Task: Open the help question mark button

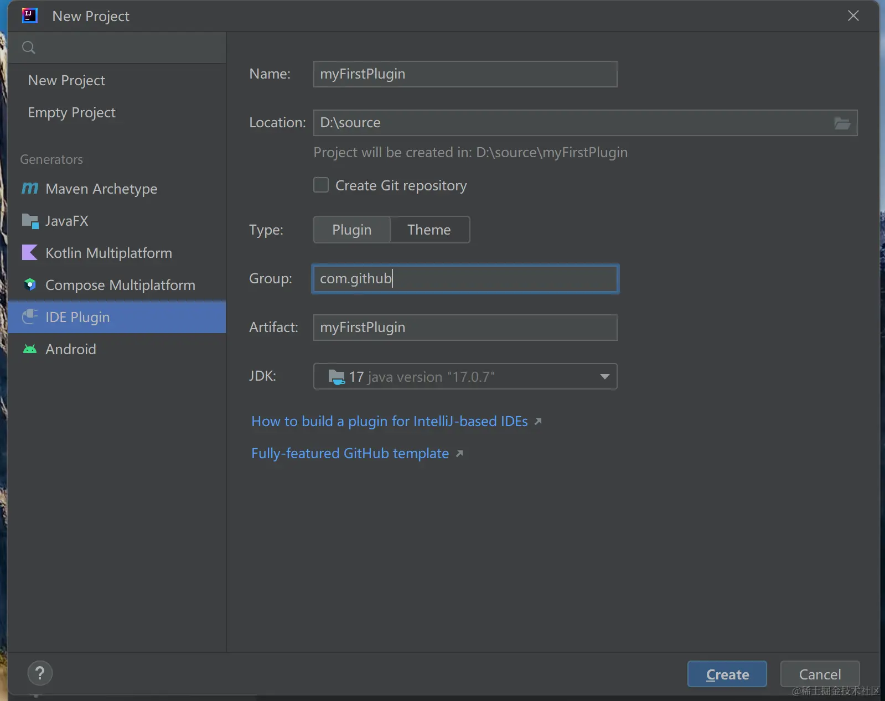Action: tap(40, 673)
